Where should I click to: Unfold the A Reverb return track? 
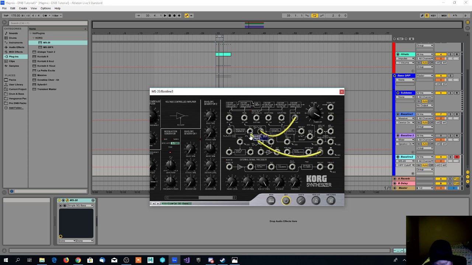(395, 179)
